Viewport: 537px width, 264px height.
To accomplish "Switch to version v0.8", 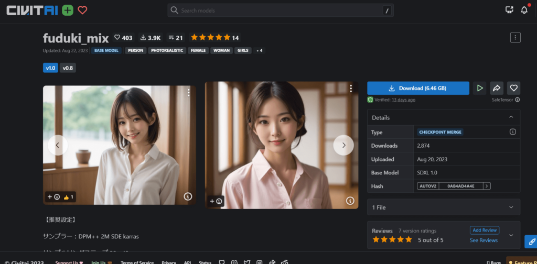I will (68, 68).
